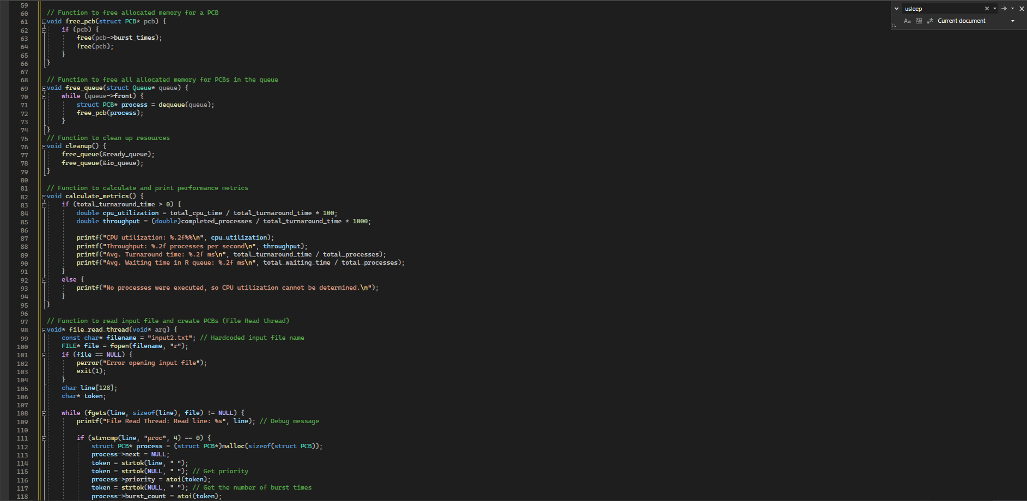
Task: Collapse the free_queue function
Action: click(44, 88)
